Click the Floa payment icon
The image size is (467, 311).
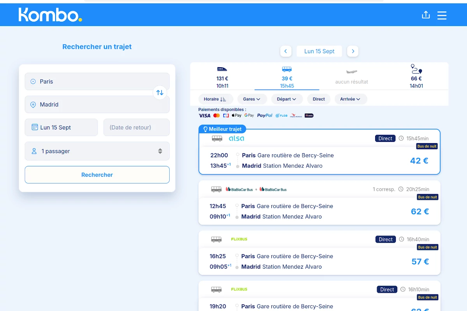(281, 115)
